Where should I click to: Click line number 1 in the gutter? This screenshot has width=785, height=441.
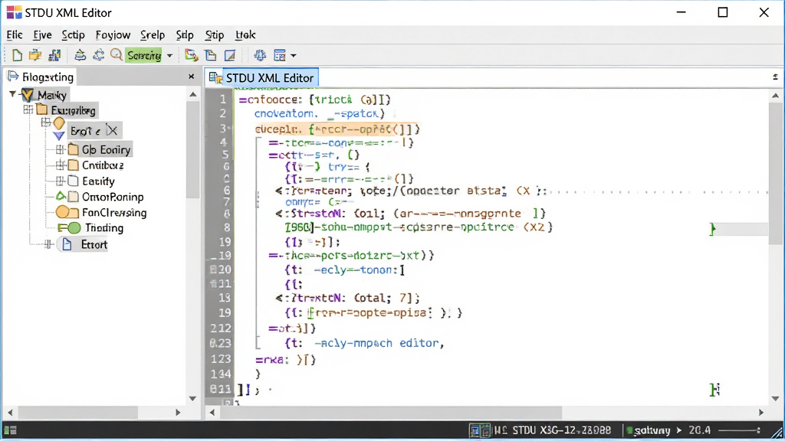pos(223,99)
